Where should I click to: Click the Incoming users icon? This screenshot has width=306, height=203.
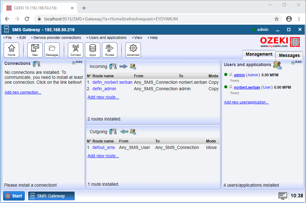tap(133, 66)
